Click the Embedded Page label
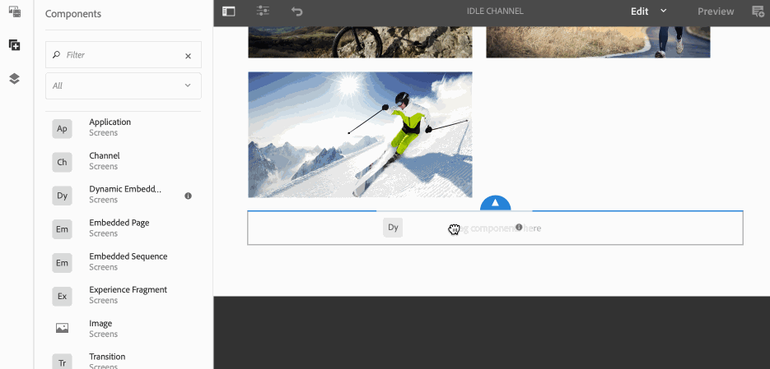The height and width of the screenshot is (369, 770). [x=119, y=223]
